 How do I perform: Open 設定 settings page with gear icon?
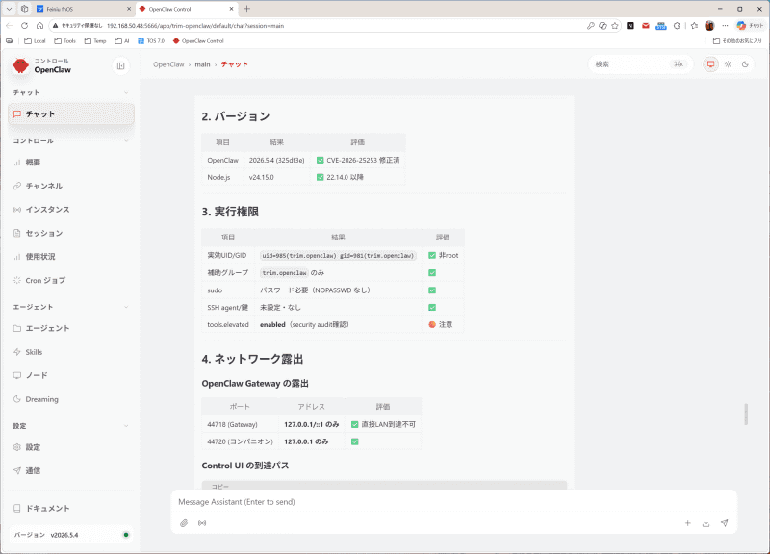pyautogui.click(x=71, y=447)
